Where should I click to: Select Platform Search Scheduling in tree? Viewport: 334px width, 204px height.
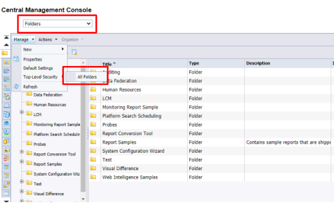click(57, 134)
